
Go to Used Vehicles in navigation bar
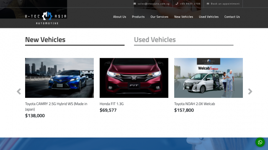(209, 17)
